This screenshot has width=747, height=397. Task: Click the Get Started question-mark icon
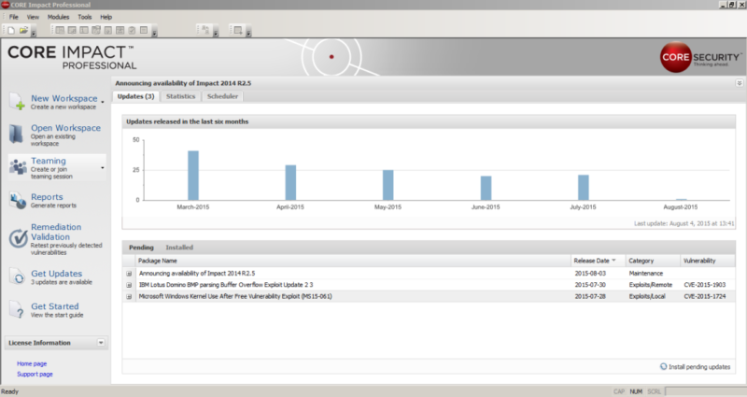click(17, 310)
